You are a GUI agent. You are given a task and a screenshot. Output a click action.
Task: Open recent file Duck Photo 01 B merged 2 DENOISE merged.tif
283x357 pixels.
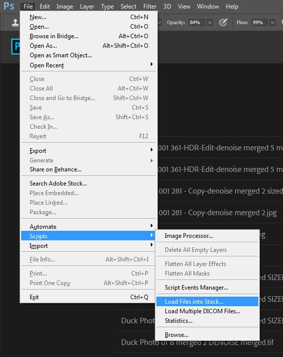[x=198, y=342]
